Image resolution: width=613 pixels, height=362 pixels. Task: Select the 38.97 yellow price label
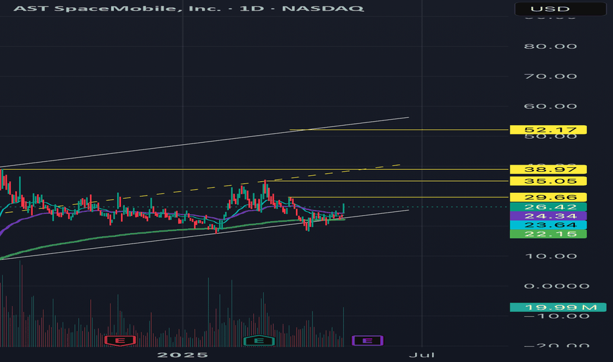[548, 169]
